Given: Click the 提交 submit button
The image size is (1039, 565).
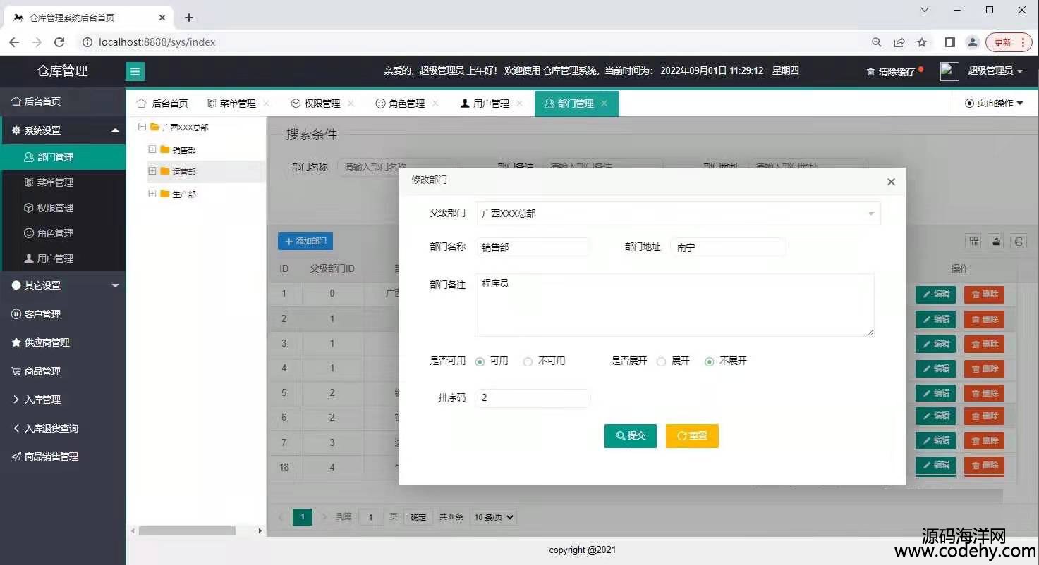Looking at the screenshot, I should click(631, 436).
